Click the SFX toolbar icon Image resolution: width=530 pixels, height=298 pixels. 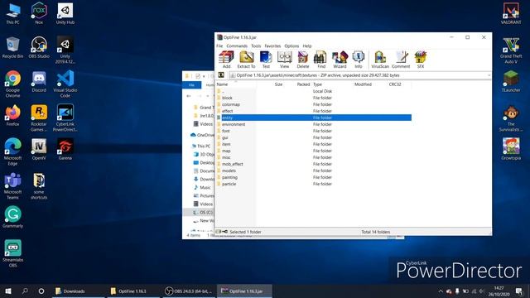421,60
